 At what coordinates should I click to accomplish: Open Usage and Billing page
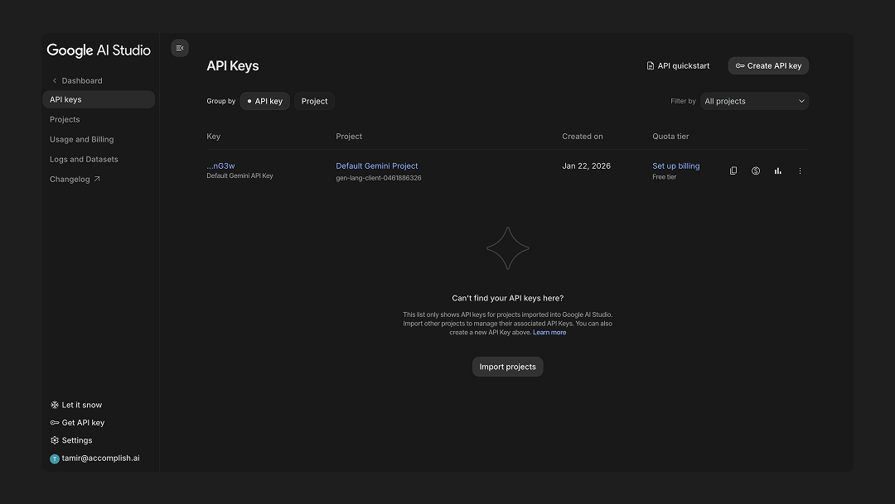tap(81, 139)
